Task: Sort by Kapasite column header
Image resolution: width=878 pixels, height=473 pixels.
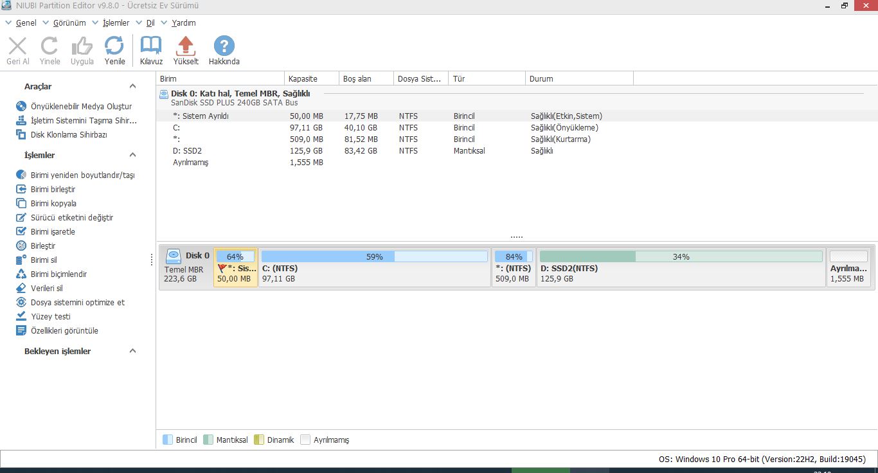Action: tap(312, 78)
